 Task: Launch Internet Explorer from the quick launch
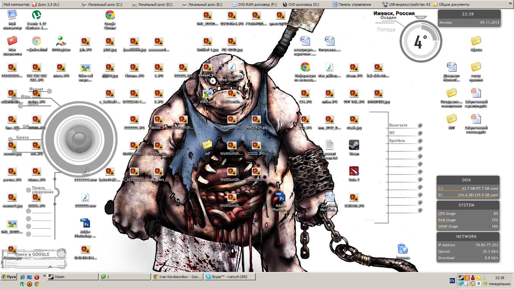coord(22,277)
